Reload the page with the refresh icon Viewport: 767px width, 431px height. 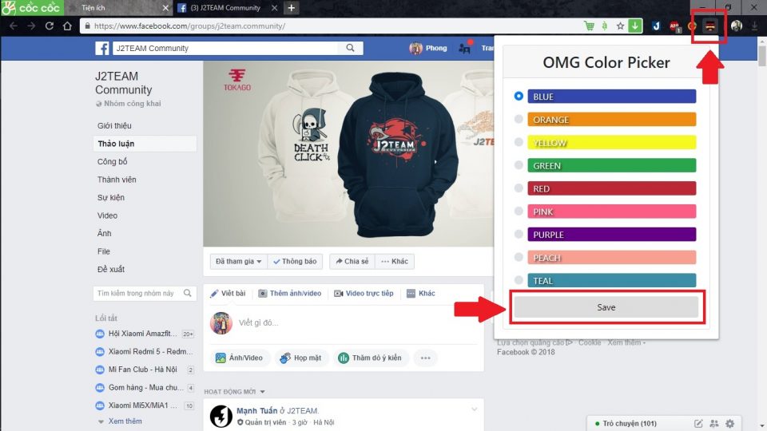point(50,26)
